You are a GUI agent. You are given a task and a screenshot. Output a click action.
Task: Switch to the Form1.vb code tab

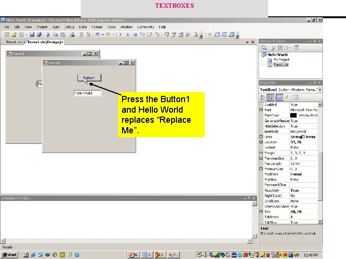(14, 42)
